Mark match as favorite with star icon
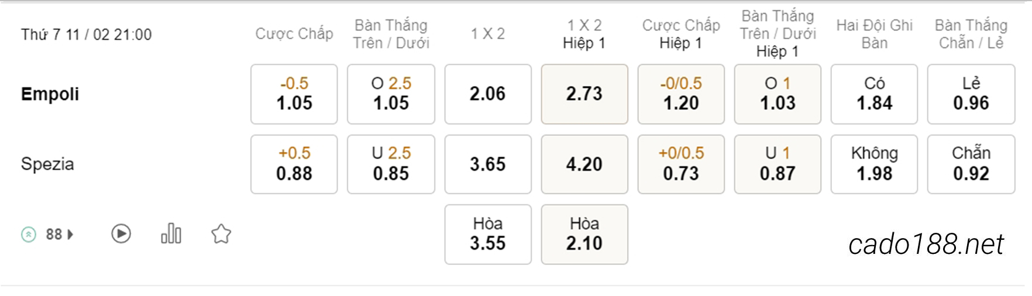 tap(221, 234)
